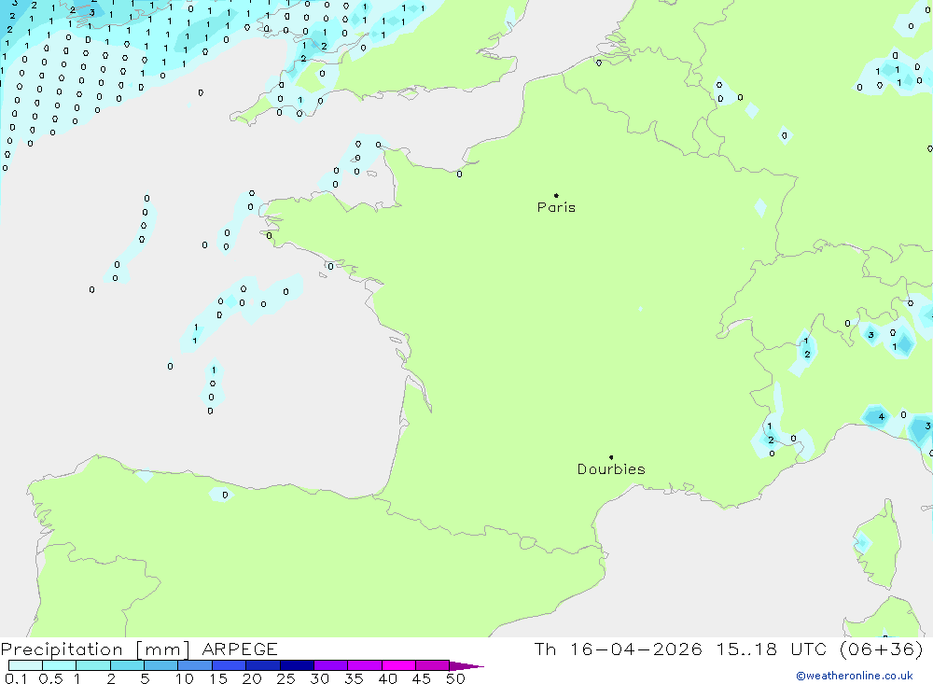Select the Paris city label

click(556, 207)
